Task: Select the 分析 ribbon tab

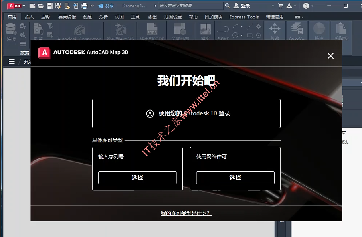Action: pos(103,17)
